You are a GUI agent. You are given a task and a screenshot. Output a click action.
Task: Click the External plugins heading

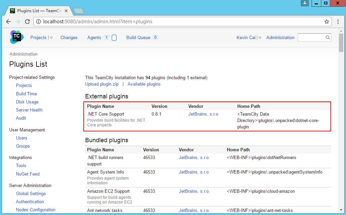tap(107, 96)
